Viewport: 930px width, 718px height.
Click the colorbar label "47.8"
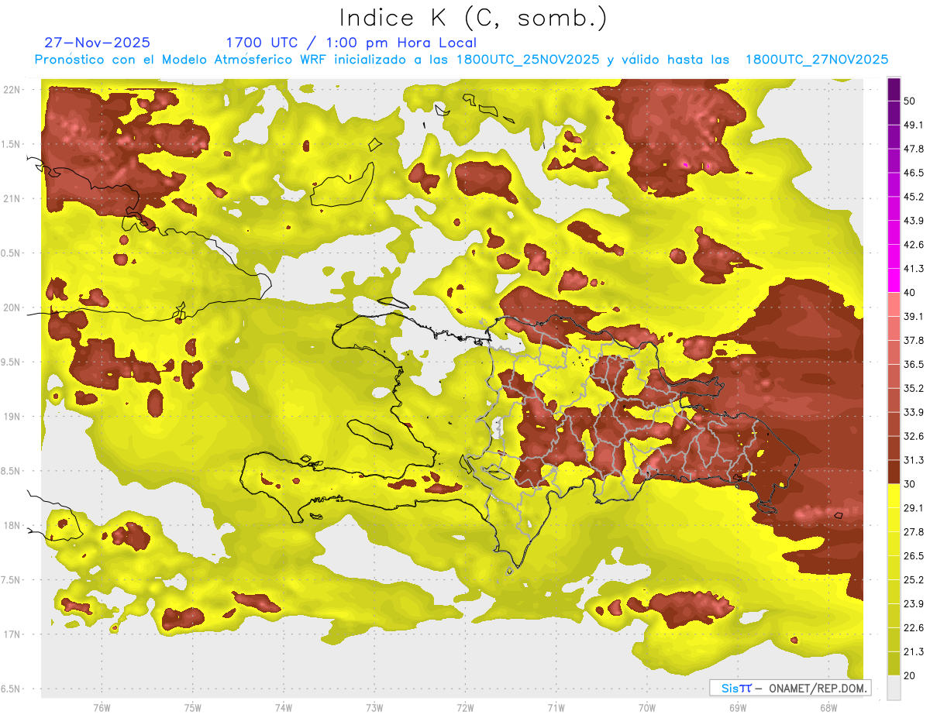click(914, 149)
